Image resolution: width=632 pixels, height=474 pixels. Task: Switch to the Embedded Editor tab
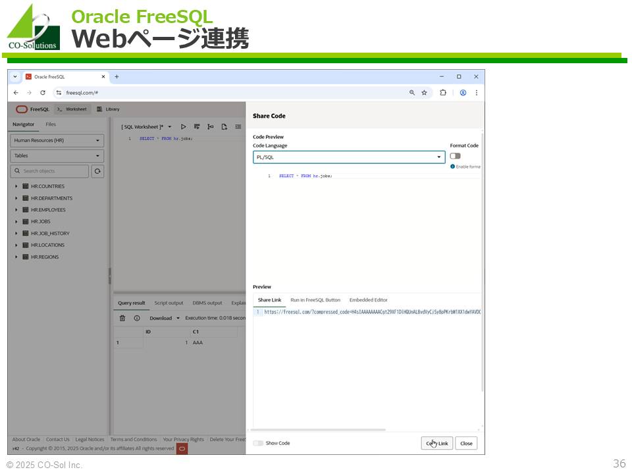coord(368,300)
